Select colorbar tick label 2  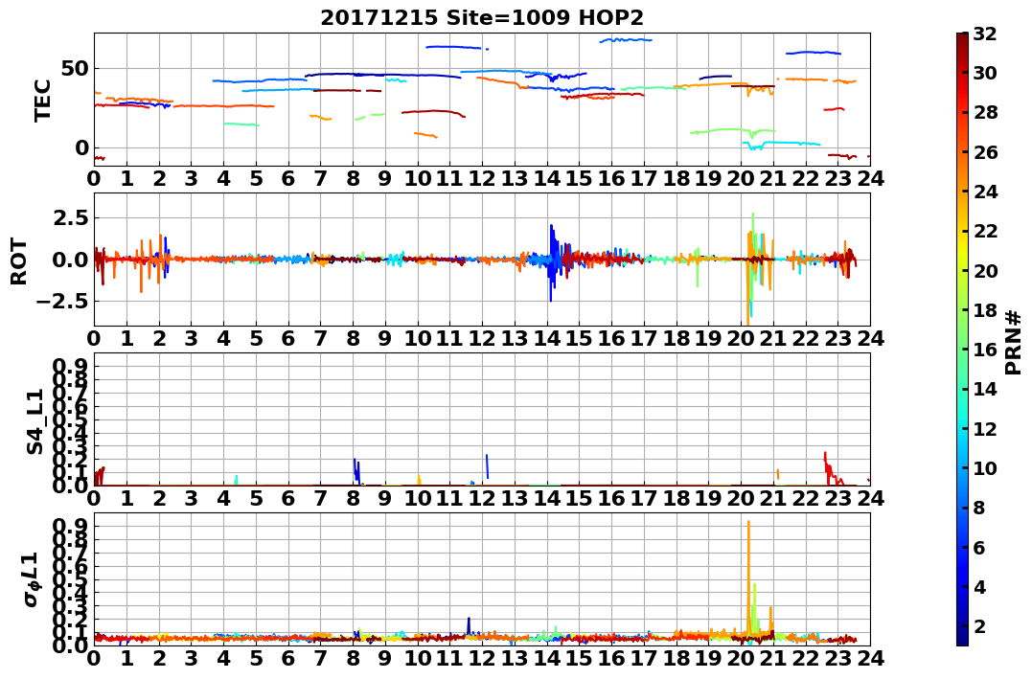click(x=979, y=625)
